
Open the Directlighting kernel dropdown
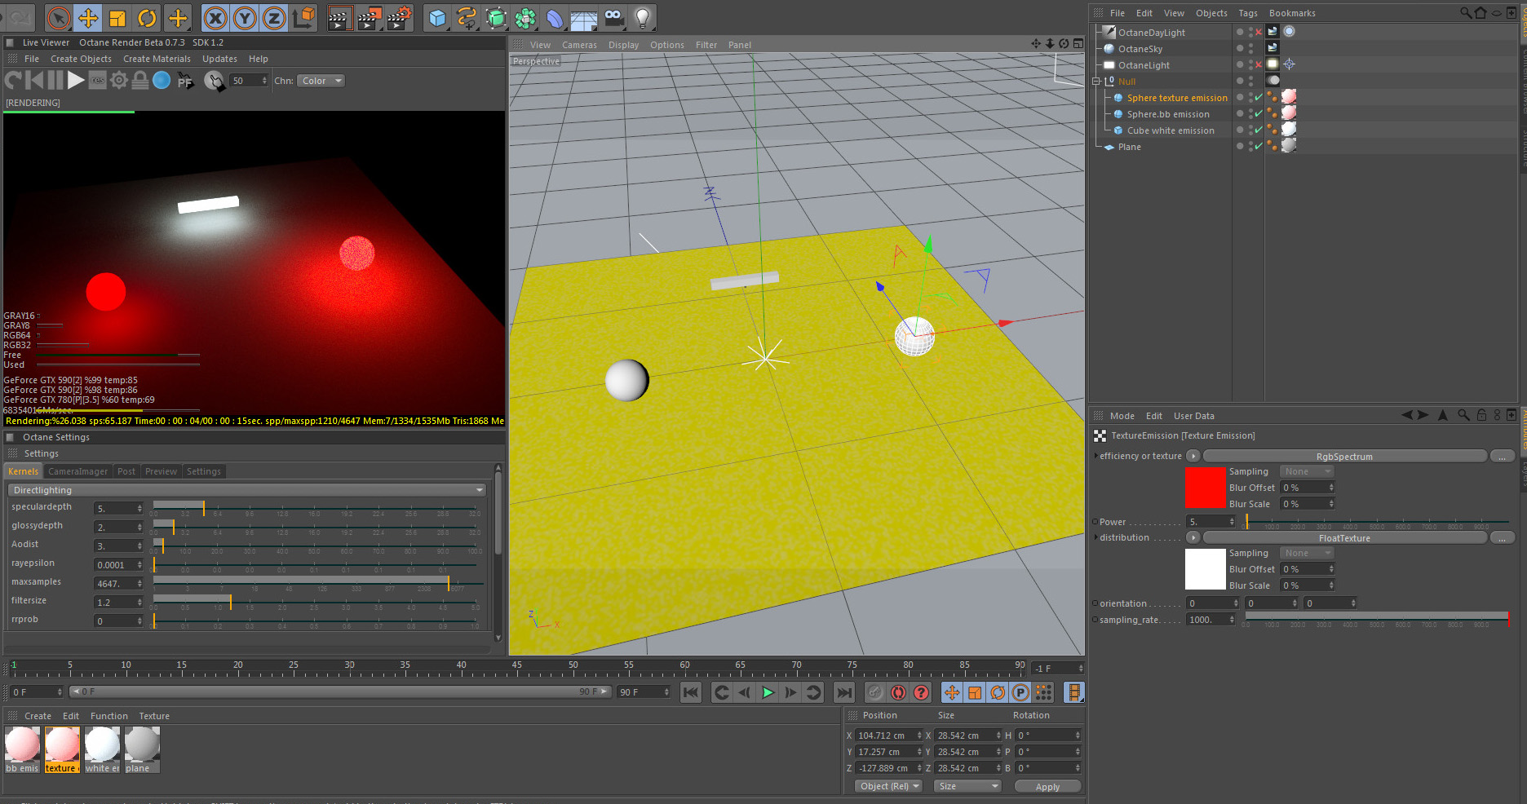click(247, 490)
